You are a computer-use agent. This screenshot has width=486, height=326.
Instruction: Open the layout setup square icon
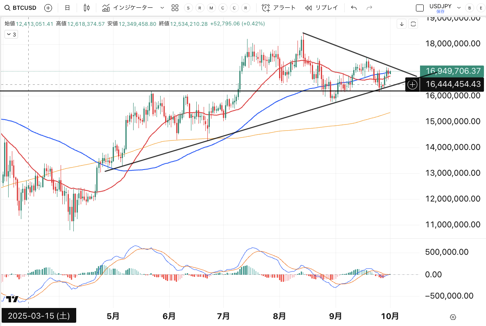point(420,8)
